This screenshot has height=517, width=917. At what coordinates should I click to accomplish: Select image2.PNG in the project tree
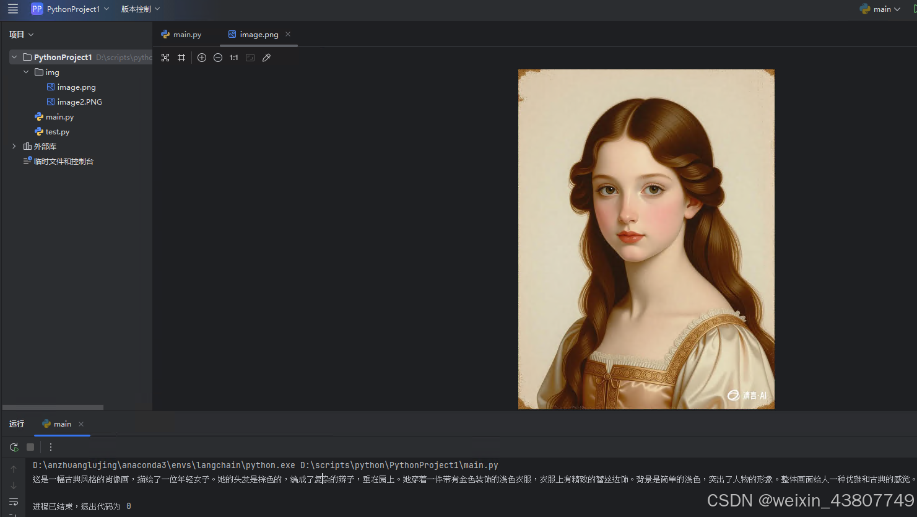pos(79,102)
